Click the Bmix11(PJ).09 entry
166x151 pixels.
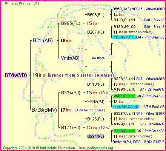coord(124,142)
